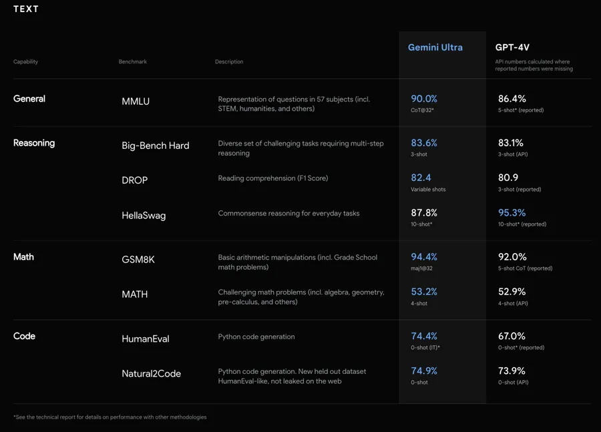
Task: Select the HellaSwag benchmark row
Action: [144, 215]
